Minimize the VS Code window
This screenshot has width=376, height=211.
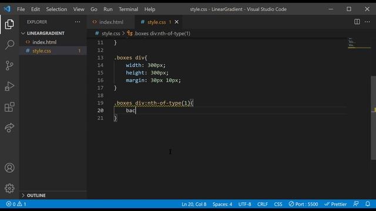[331, 9]
